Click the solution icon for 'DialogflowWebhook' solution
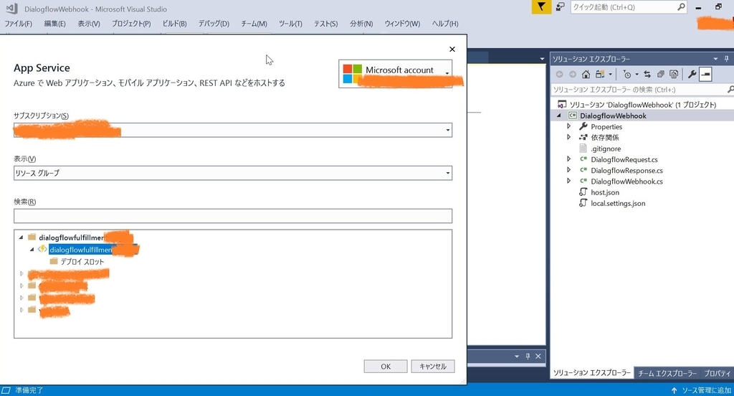734x396 pixels. click(x=562, y=104)
